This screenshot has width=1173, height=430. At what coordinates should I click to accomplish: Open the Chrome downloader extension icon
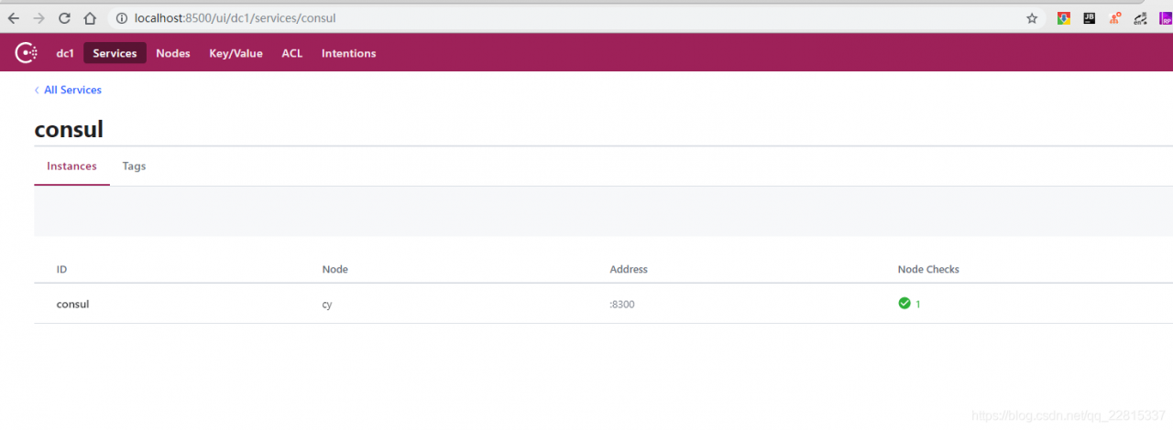click(x=1064, y=18)
